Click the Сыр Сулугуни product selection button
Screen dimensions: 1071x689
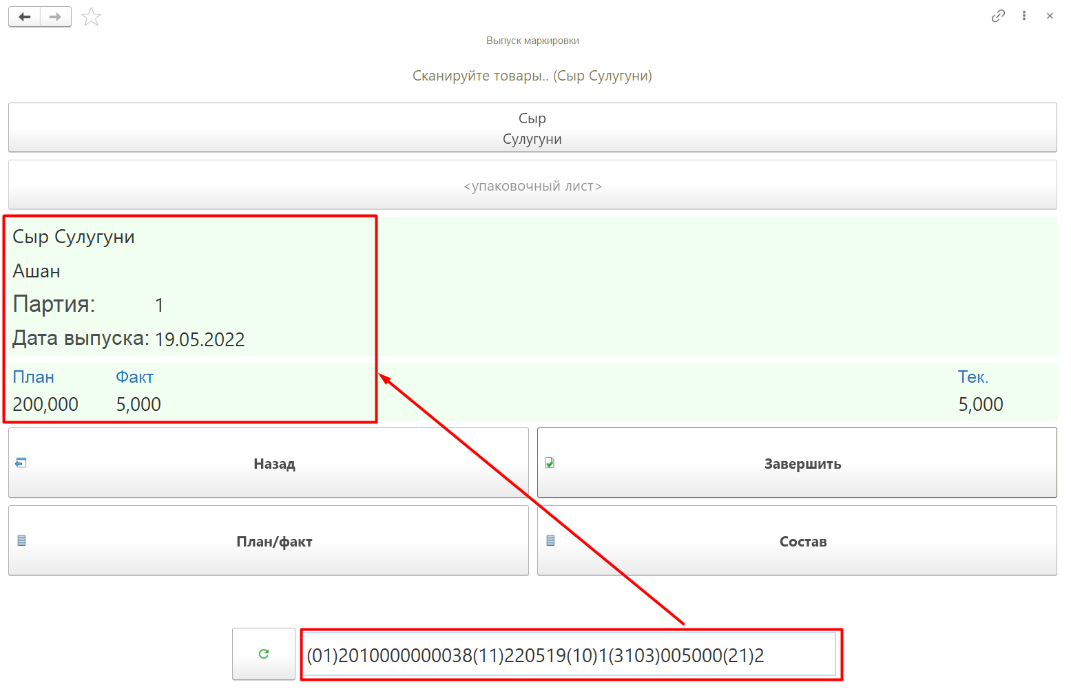(532, 128)
